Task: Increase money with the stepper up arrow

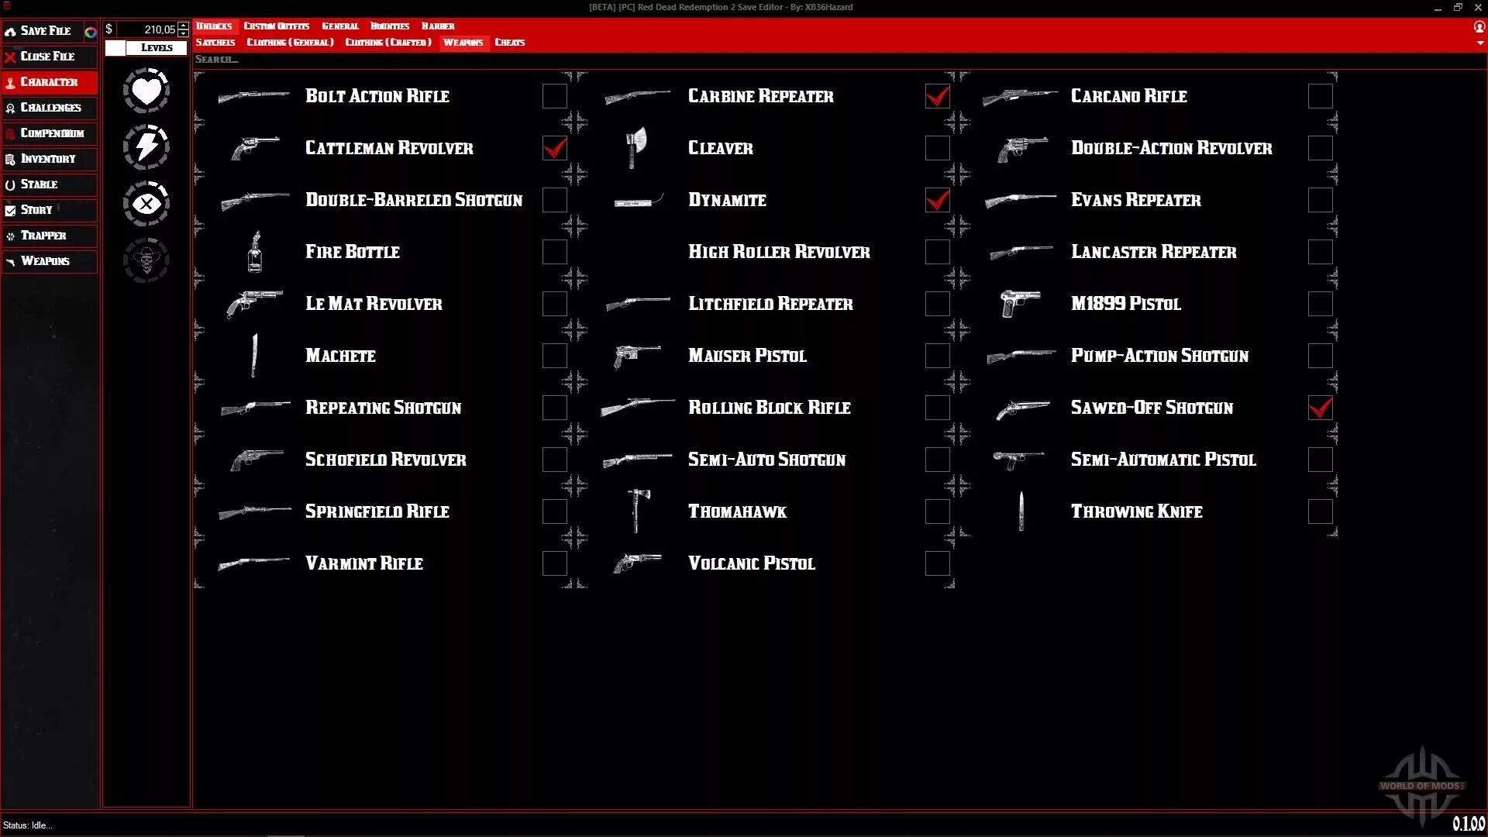Action: (x=184, y=26)
